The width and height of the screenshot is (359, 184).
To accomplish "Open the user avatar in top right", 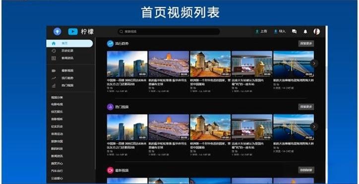I will 317,31.
